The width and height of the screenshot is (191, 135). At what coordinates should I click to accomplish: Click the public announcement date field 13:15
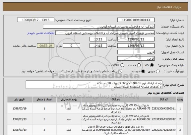(36, 20)
